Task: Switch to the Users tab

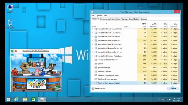Action: [x=130, y=19]
